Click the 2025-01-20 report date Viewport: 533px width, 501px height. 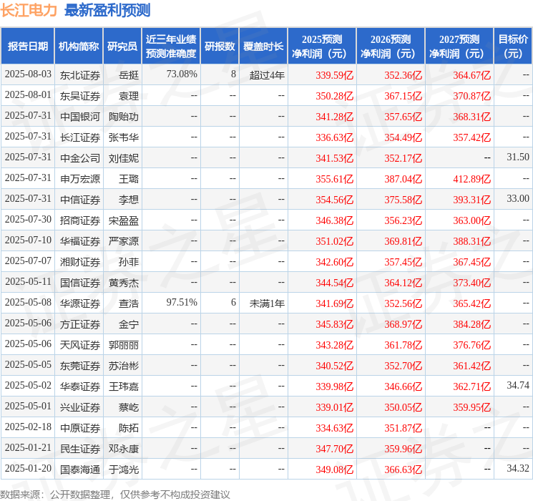point(28,468)
